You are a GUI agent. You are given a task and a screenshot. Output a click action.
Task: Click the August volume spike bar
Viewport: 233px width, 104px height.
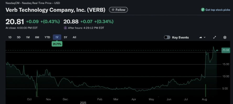pyautogui.click(x=205, y=90)
